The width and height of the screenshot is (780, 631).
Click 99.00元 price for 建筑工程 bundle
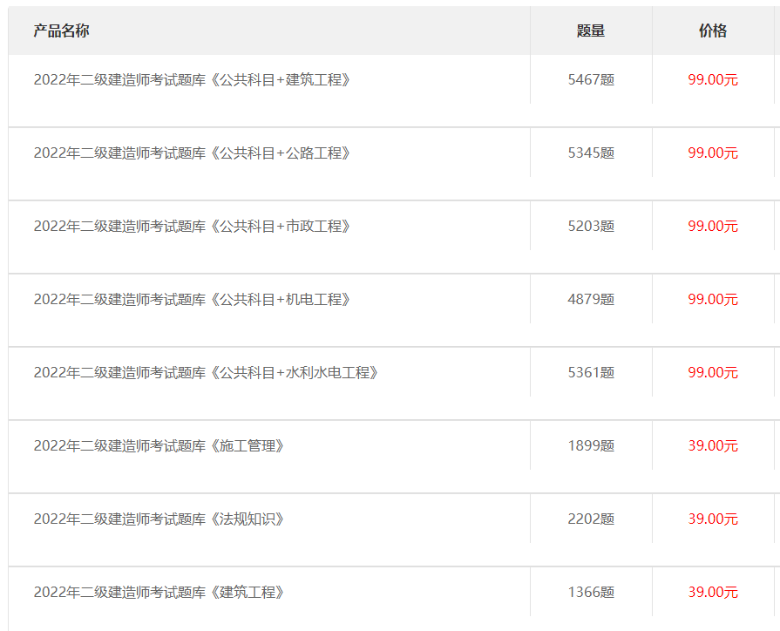point(713,80)
